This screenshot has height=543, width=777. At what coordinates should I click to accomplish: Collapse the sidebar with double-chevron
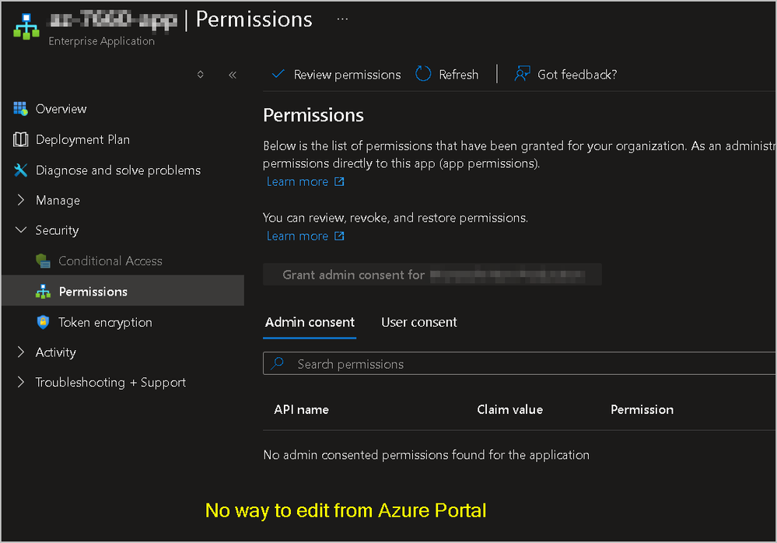(232, 75)
